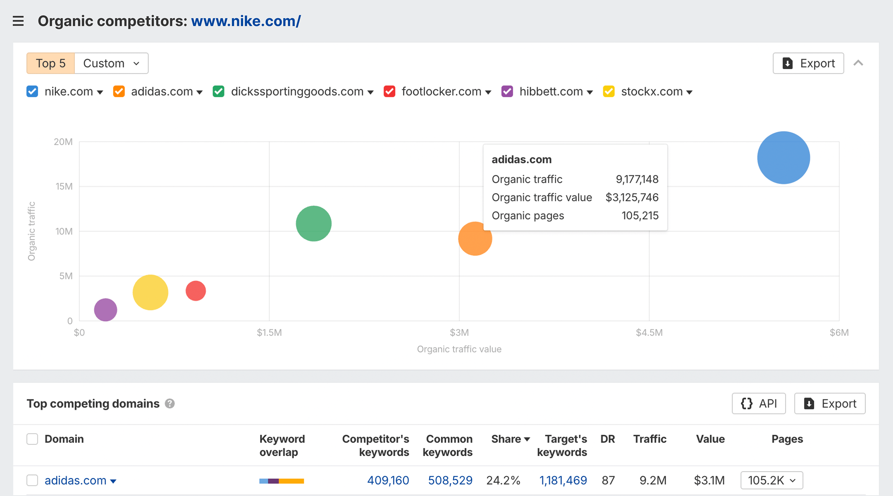Click the Value column header
This screenshot has height=496, width=893.
710,439
